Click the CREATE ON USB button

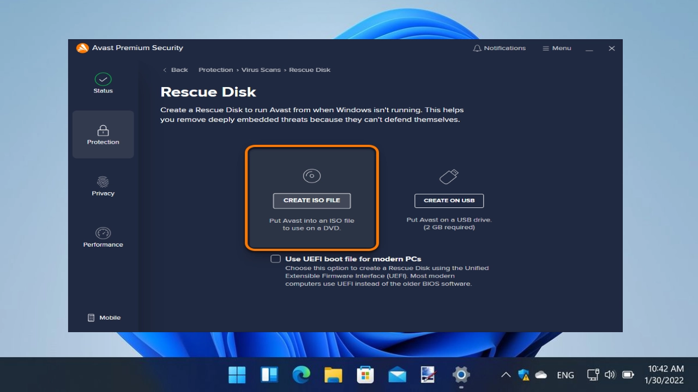449,200
